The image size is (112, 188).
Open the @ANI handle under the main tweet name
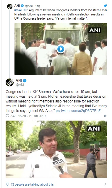click(20, 85)
